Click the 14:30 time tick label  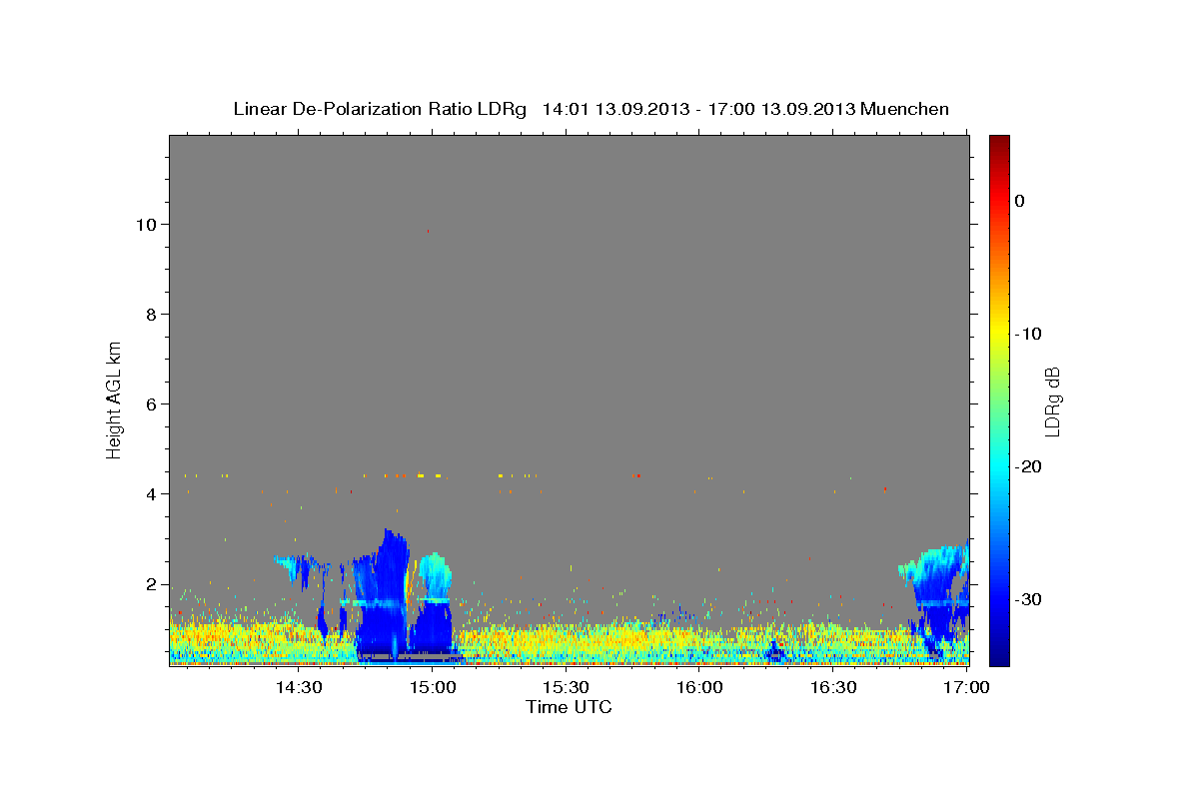tap(298, 688)
